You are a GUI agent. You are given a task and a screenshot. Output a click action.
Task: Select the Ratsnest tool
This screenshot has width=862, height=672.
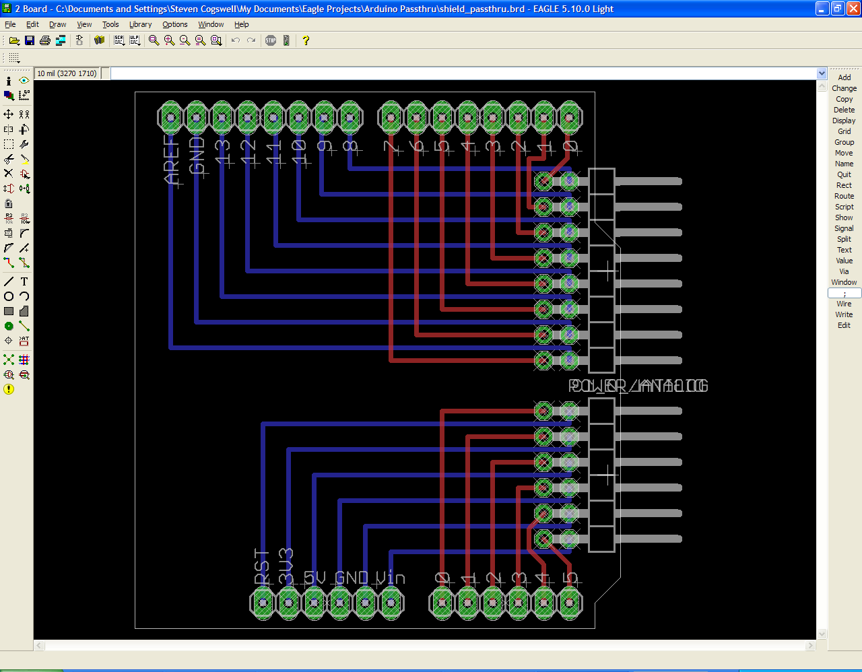point(9,360)
